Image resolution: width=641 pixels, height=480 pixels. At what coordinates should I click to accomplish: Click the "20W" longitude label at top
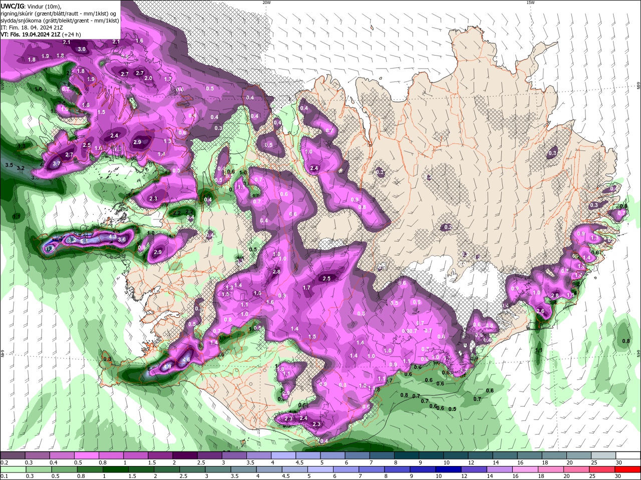(266, 2)
